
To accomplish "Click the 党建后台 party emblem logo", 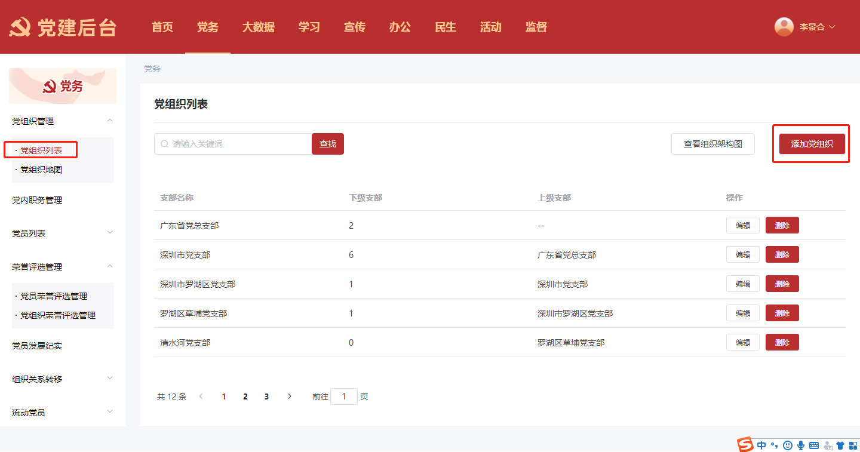I will (20, 27).
